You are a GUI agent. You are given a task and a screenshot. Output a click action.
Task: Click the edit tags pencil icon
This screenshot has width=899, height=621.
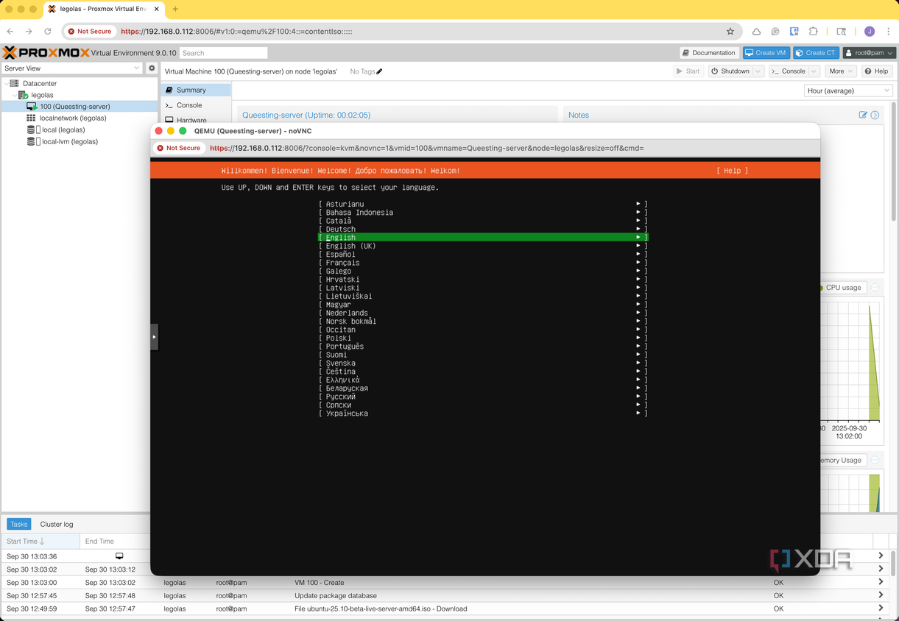379,71
